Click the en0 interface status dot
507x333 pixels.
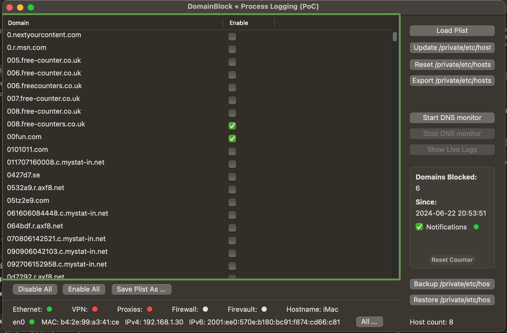click(x=32, y=322)
